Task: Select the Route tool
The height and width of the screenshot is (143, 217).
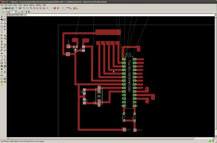Action: point(2,56)
